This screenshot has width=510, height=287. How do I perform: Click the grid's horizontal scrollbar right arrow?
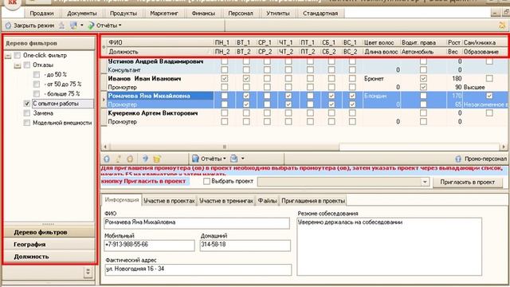[504, 147]
